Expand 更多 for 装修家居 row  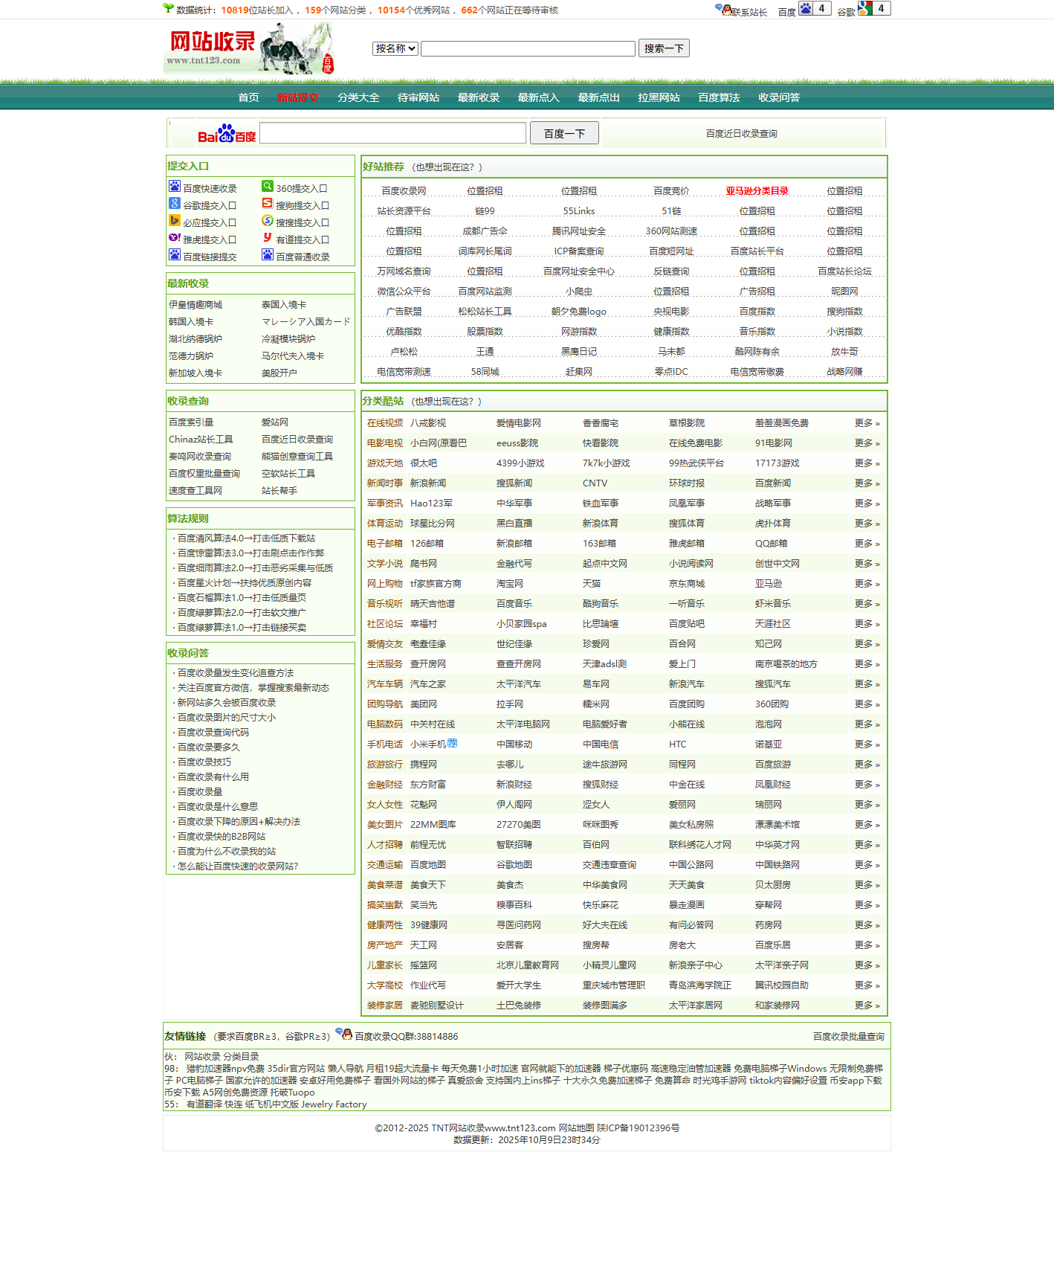tap(867, 1005)
